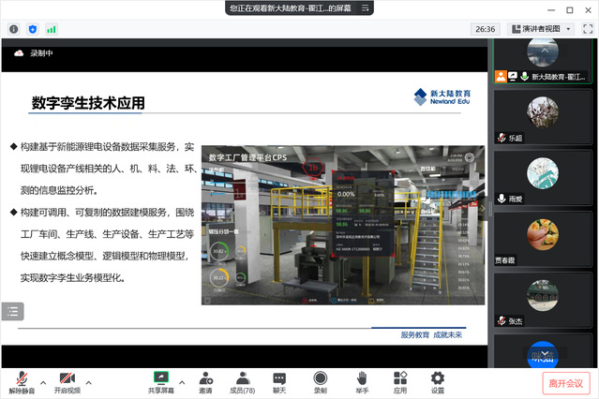This screenshot has height=399, width=599.
Task: Click the green network signal icon
Action: (x=52, y=29)
